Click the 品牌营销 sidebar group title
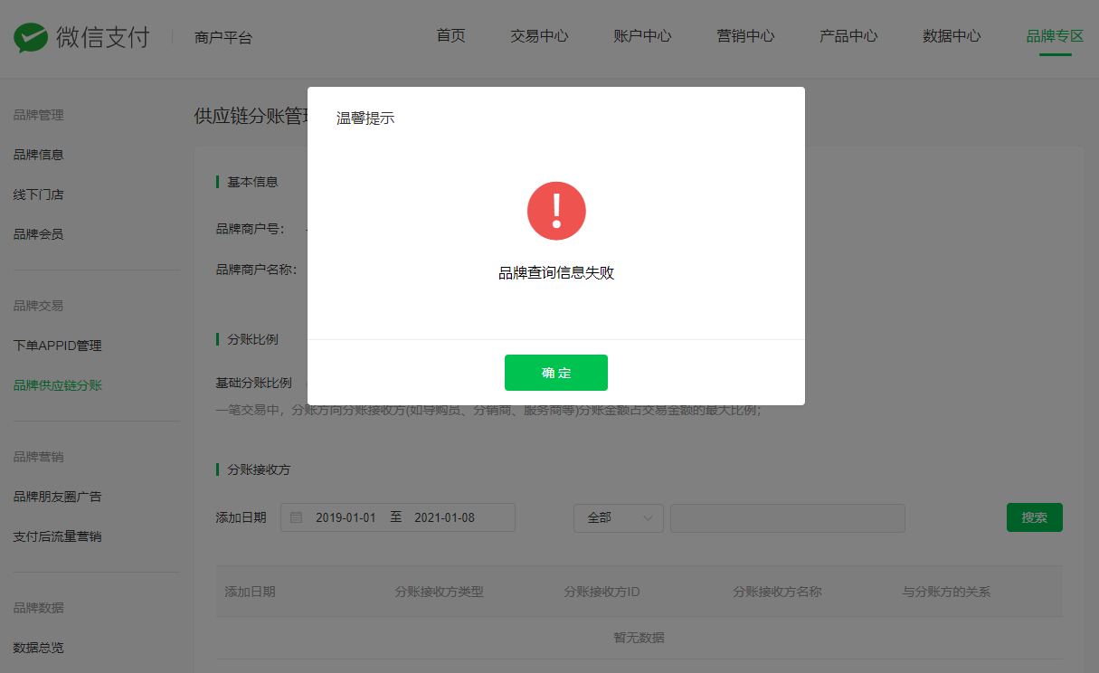Viewport: 1099px width, 673px height. click(39, 457)
